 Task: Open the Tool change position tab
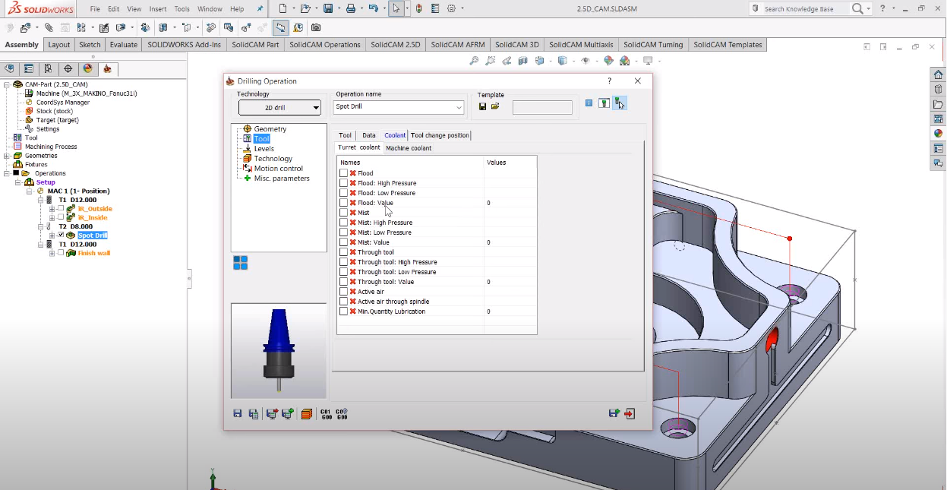[440, 135]
